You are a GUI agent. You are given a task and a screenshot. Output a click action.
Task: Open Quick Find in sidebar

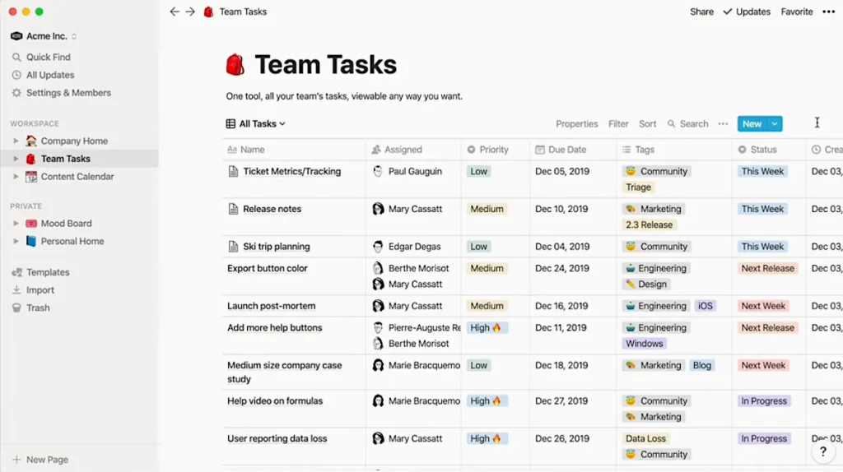tap(48, 57)
